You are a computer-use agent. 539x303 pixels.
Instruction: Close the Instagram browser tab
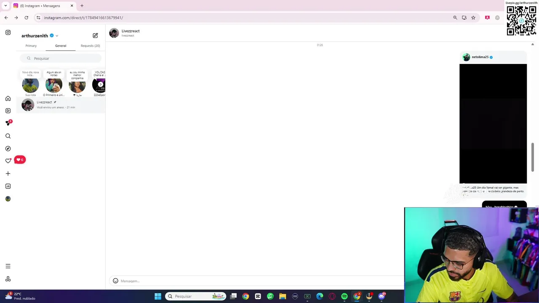(72, 5)
